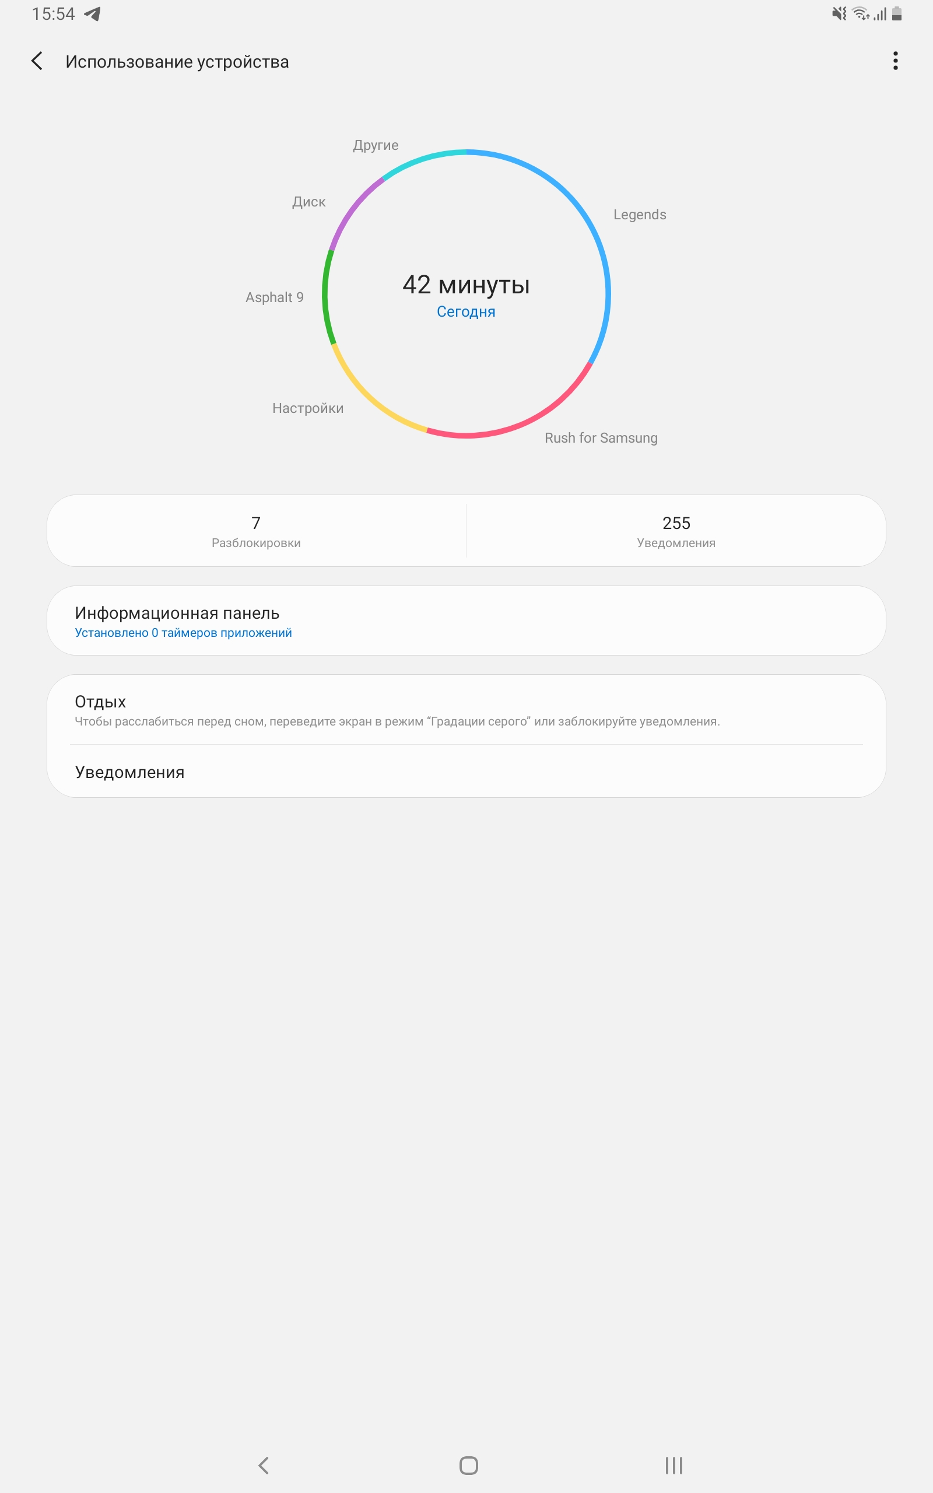
Task: Tap the Настройки chart label
Action: pos(308,408)
